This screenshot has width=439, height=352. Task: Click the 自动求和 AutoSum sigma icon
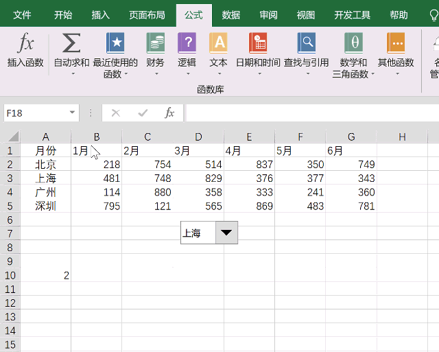71,43
